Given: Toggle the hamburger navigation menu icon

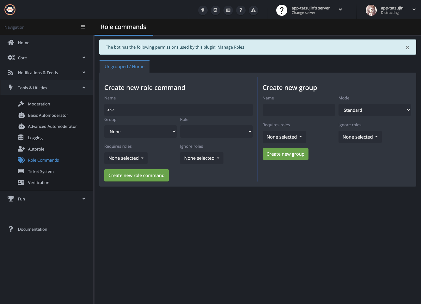Looking at the screenshot, I should [83, 27].
